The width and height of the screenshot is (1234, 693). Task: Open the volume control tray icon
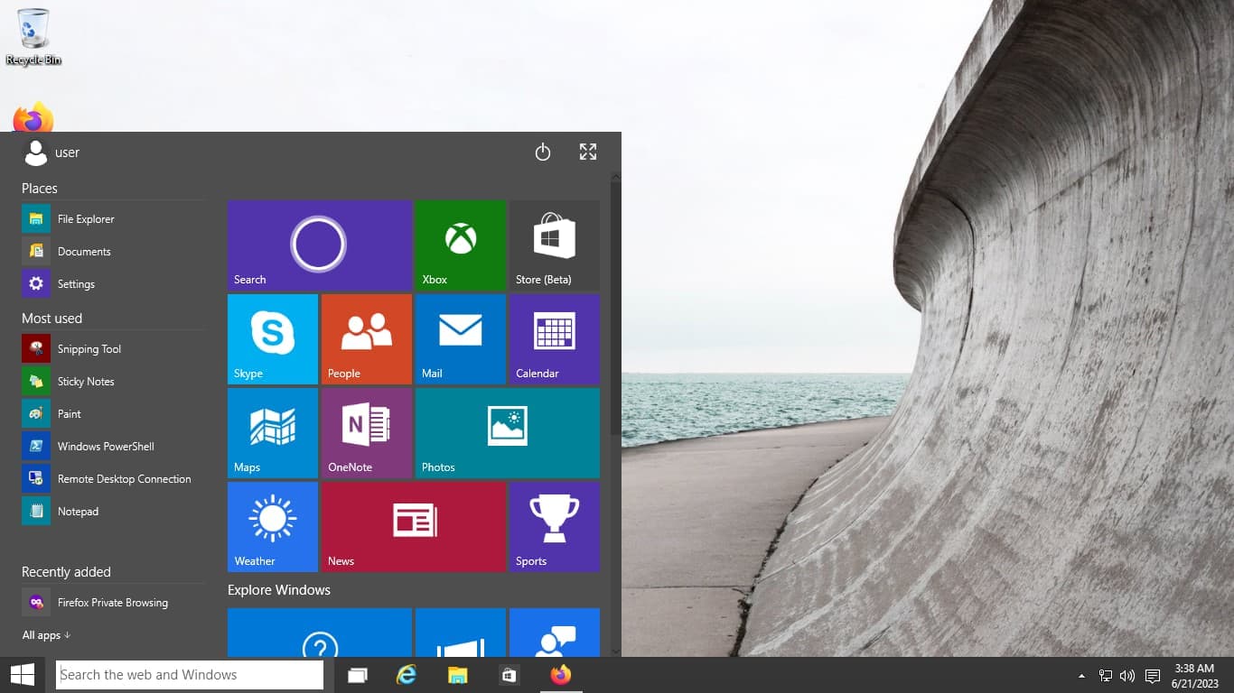pos(1127,676)
